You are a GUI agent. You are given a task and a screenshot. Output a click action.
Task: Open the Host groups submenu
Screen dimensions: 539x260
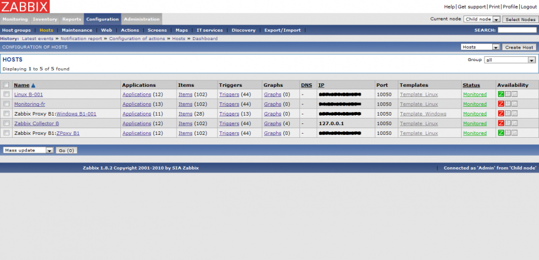(17, 31)
